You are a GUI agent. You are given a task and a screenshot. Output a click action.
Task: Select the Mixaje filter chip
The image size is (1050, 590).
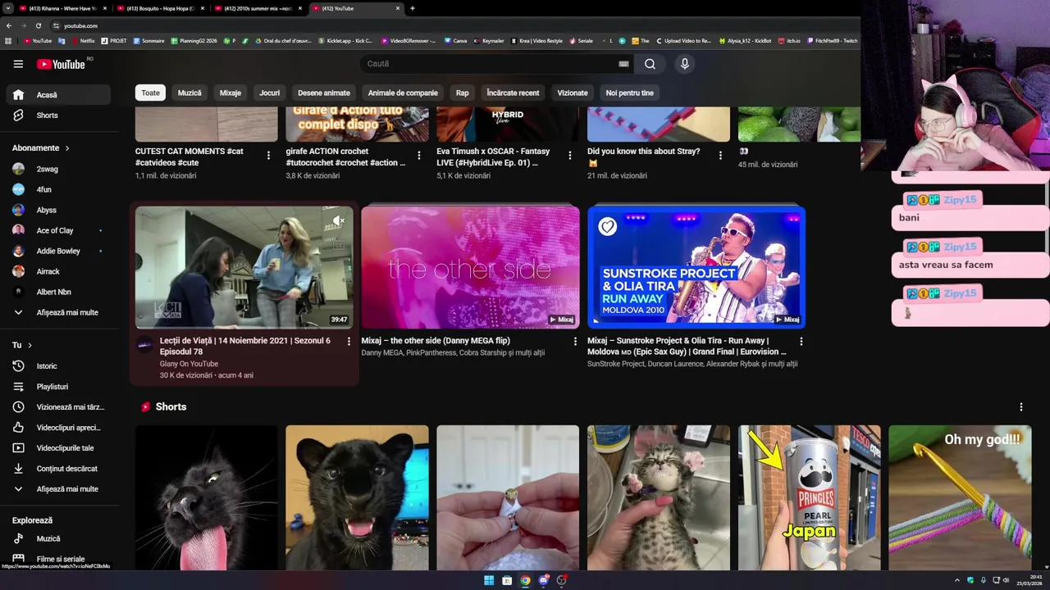click(231, 93)
